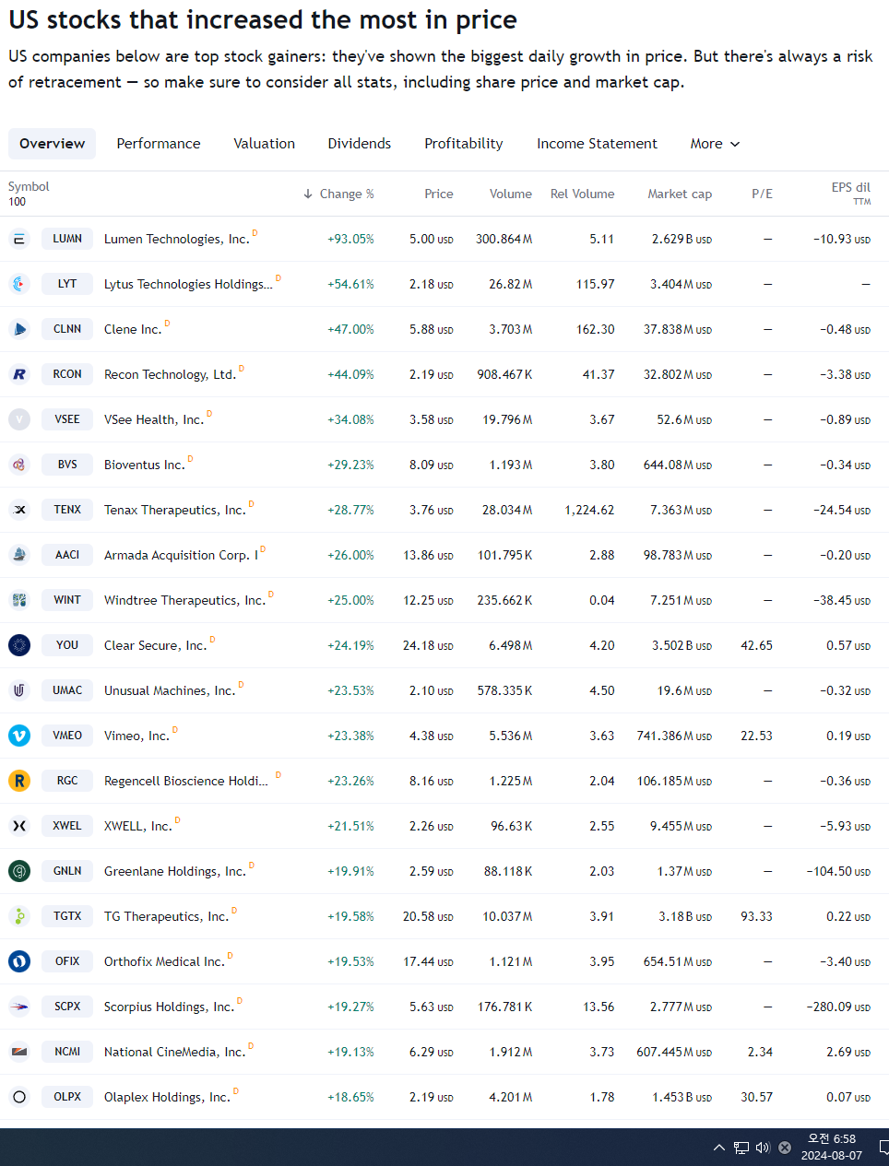Image resolution: width=889 pixels, height=1166 pixels.
Task: Click the 300.864 M volume value
Action: (504, 239)
